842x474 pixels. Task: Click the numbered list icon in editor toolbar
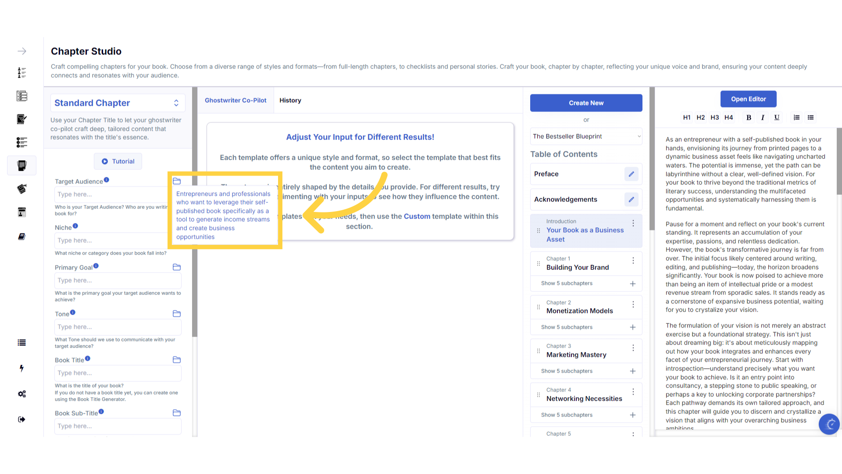coord(796,117)
